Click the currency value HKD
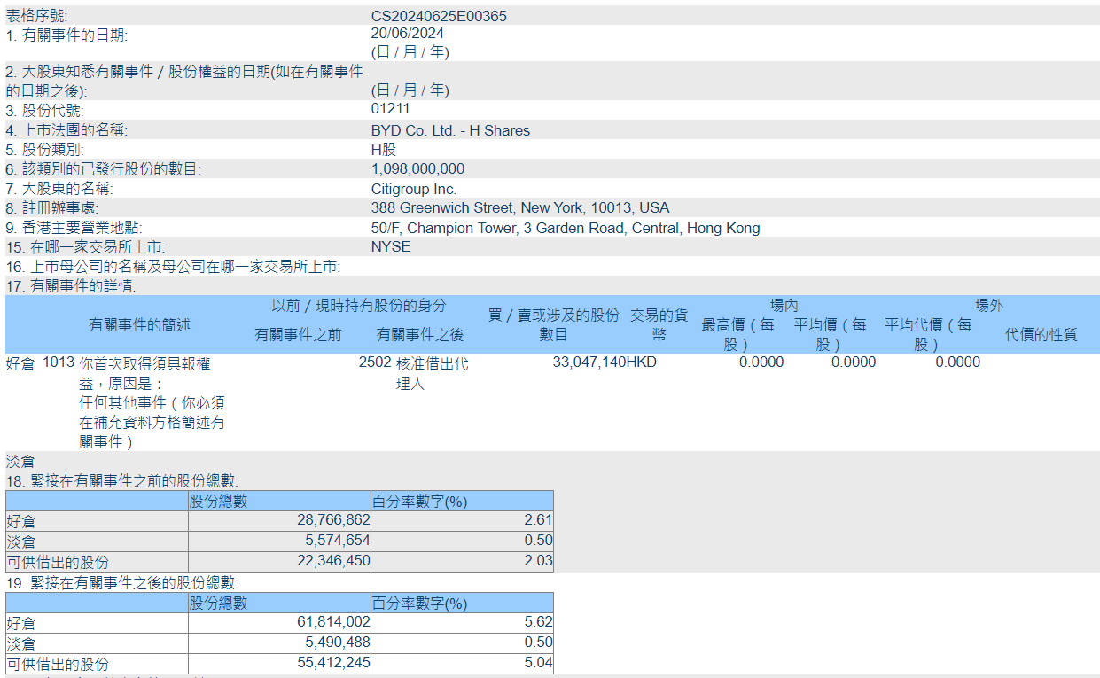Viewport: 1100px width, 678px height. coord(642,362)
